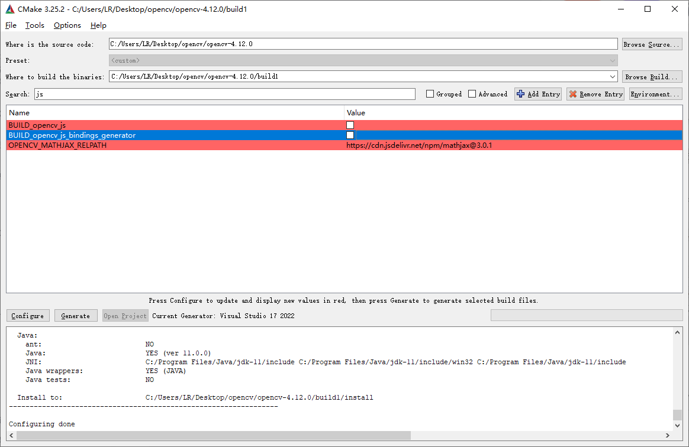
Task: Open the Tools menu
Action: tap(35, 25)
